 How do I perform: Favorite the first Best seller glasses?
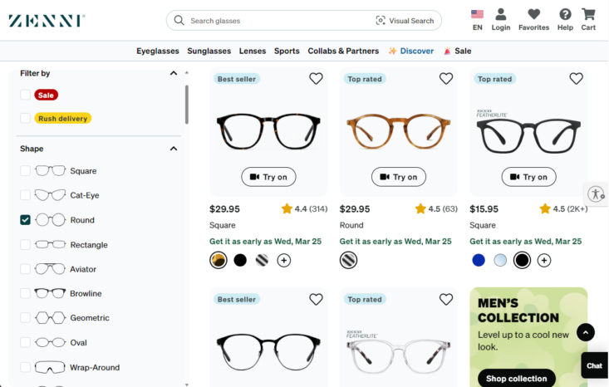pos(316,79)
